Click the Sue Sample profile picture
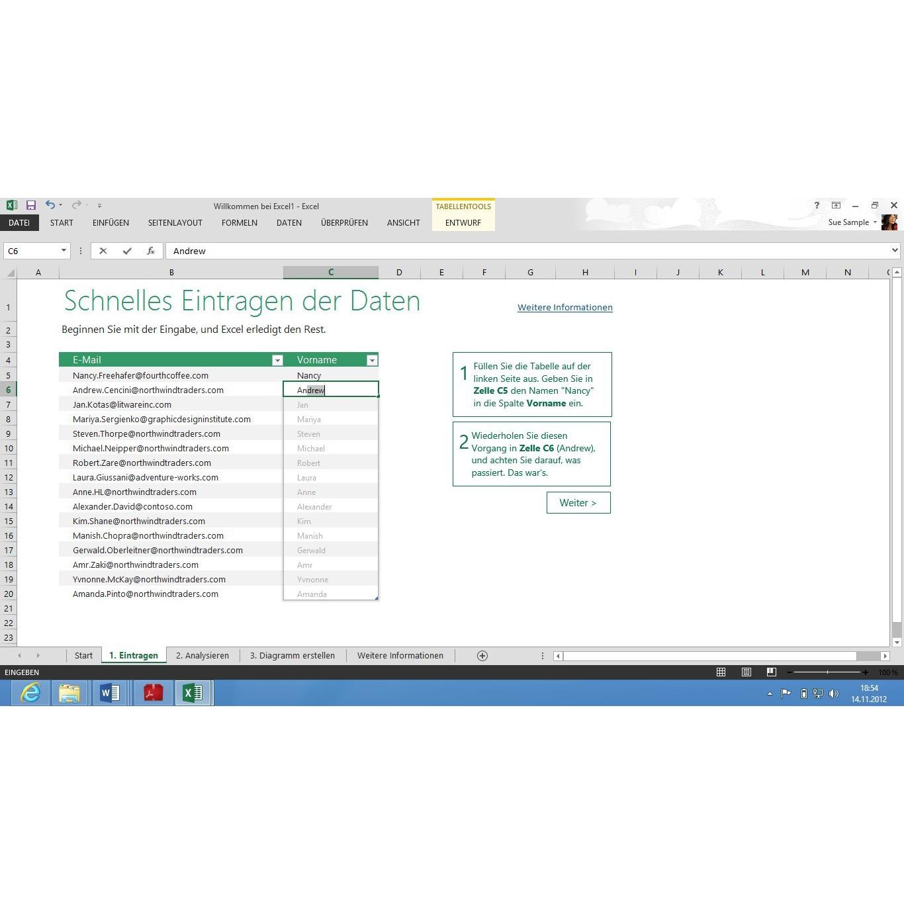This screenshot has width=904, height=904. click(x=889, y=222)
